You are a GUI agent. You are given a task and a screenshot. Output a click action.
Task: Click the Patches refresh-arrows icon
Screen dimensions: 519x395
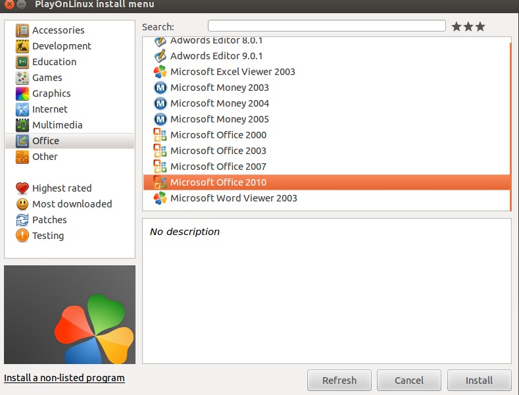22,220
